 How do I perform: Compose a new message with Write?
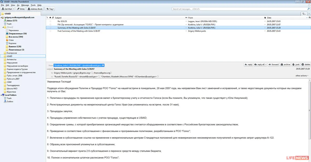(x=20, y=9)
